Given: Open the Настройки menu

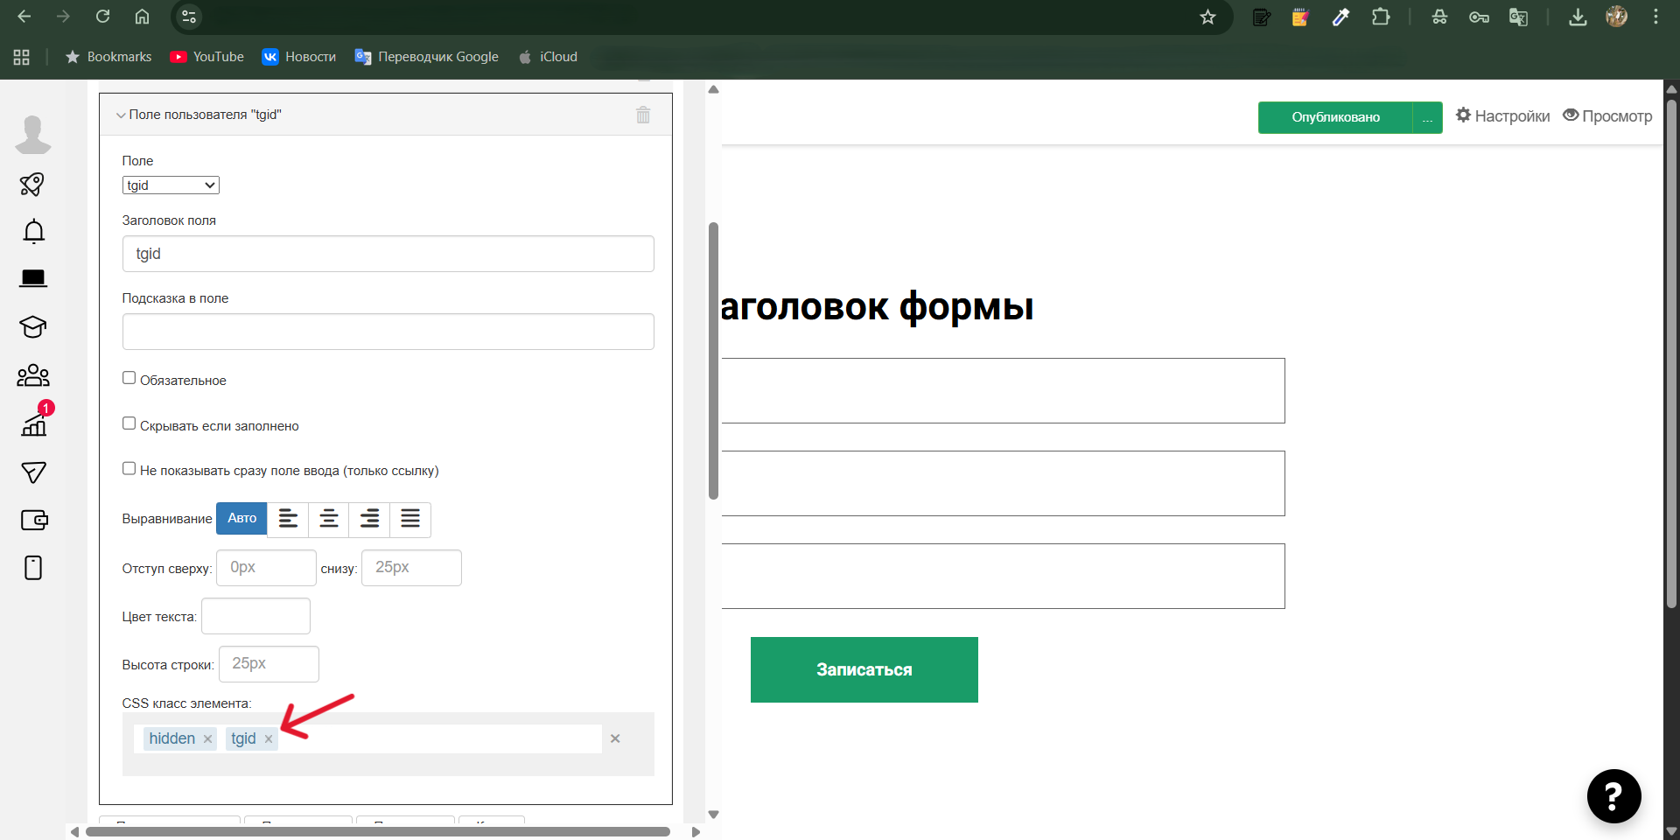Looking at the screenshot, I should (1501, 115).
